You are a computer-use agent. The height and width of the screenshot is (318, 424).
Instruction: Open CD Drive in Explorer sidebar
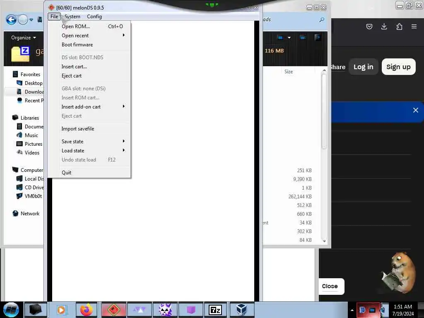(30, 188)
